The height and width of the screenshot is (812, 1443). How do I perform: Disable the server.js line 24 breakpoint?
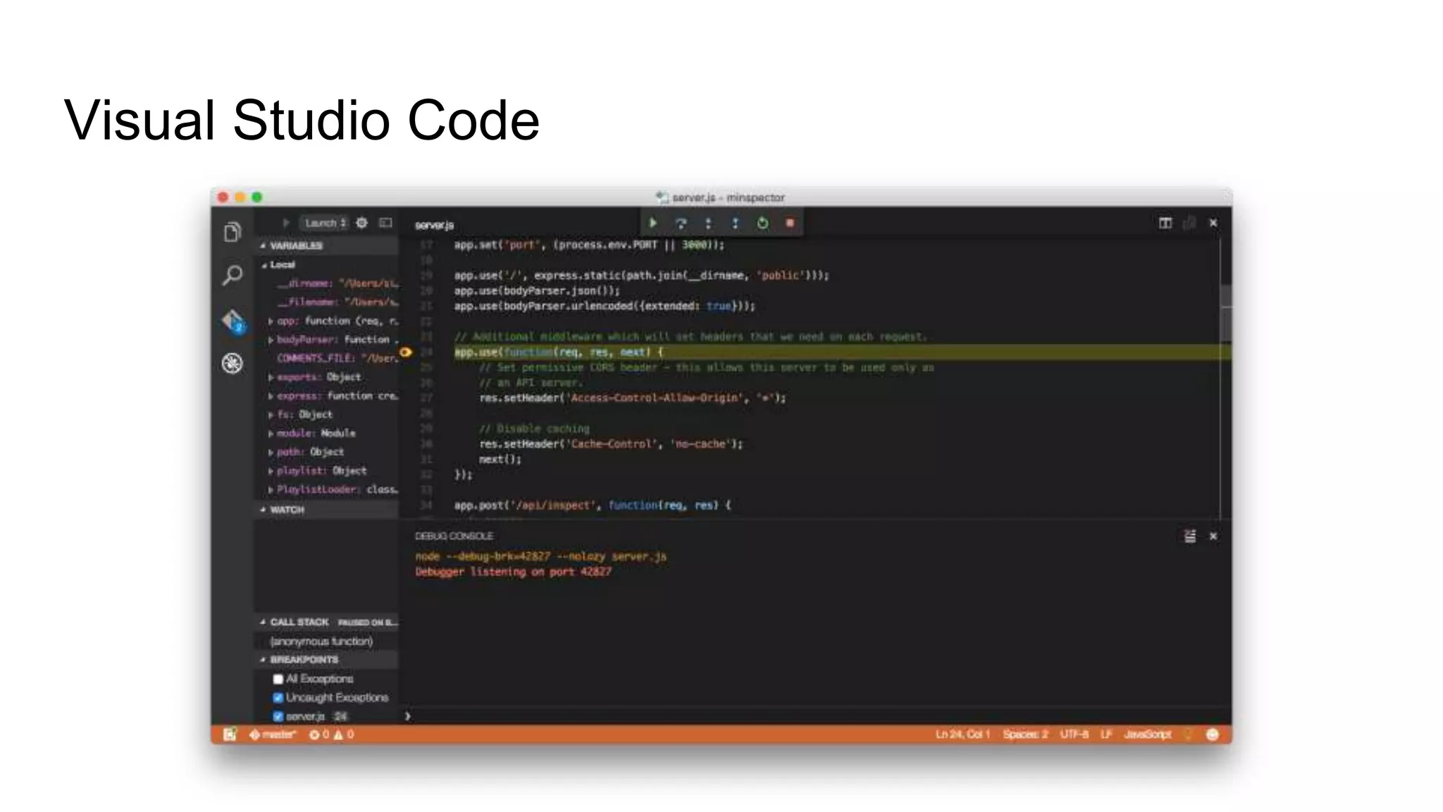[278, 716]
